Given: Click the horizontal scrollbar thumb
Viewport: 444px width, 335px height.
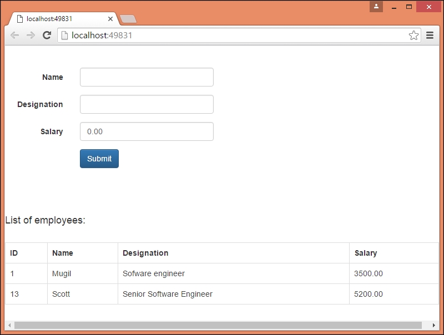Looking at the screenshot, I should click(218, 325).
